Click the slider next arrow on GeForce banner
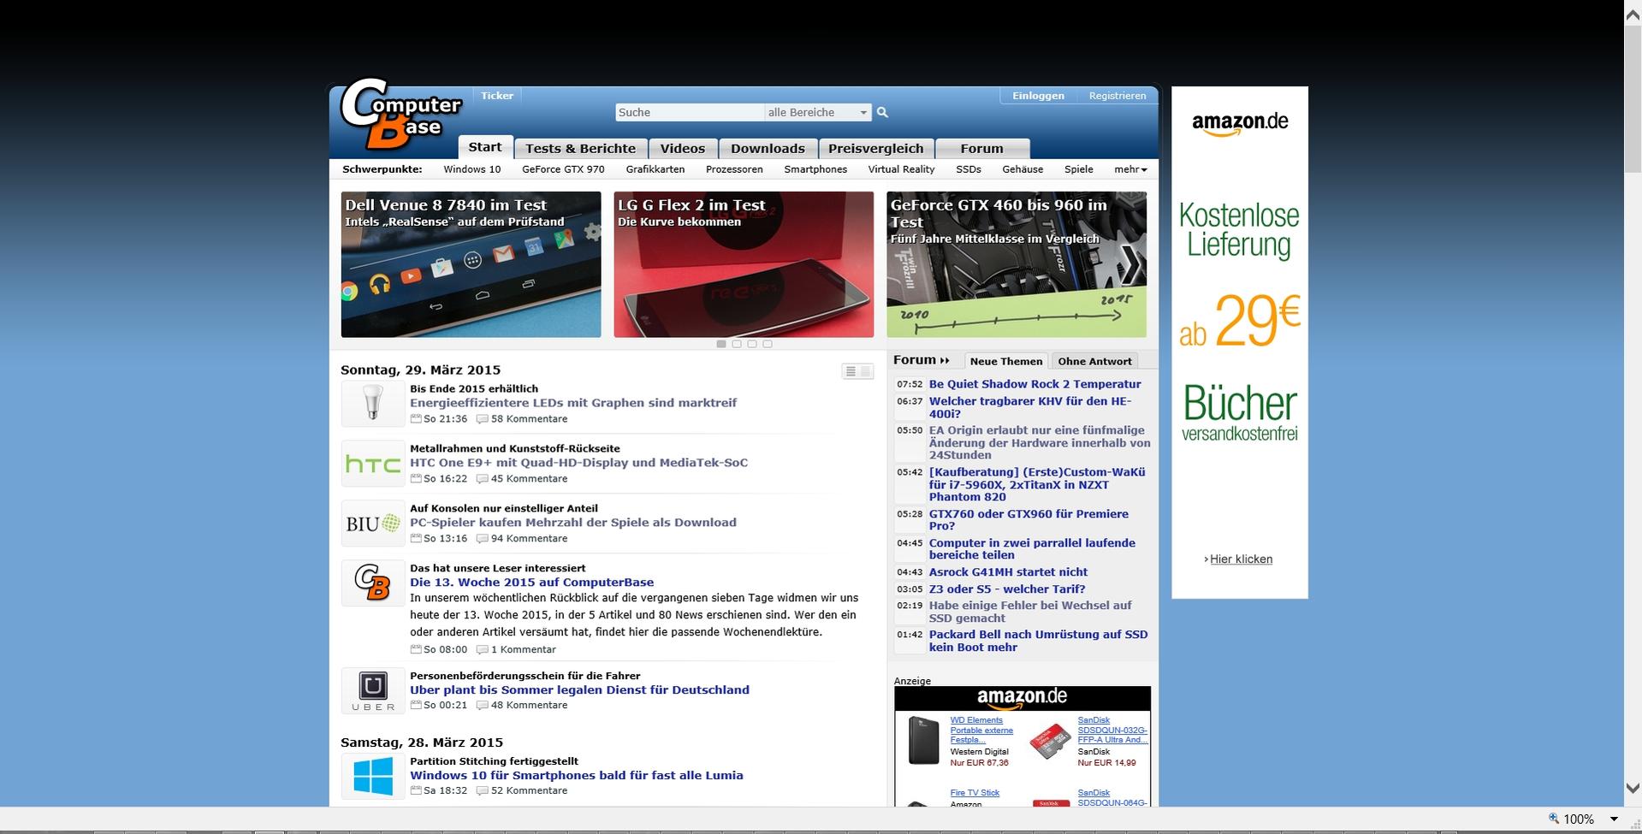 (x=1131, y=264)
